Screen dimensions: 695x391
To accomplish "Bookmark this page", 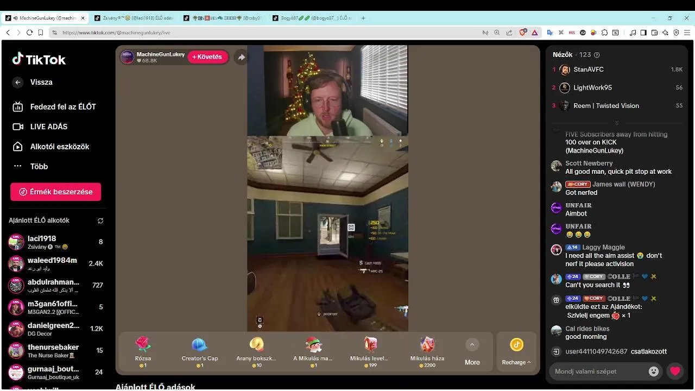I will pos(41,33).
